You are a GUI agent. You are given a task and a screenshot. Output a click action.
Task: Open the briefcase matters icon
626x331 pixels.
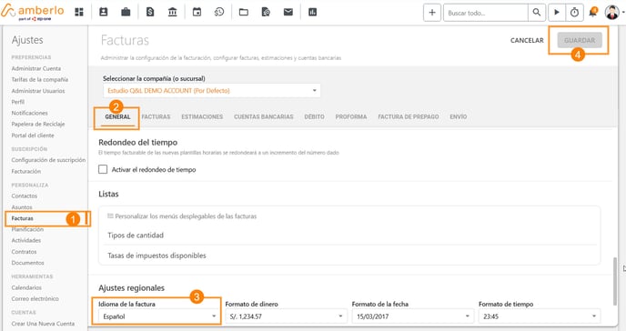point(126,13)
